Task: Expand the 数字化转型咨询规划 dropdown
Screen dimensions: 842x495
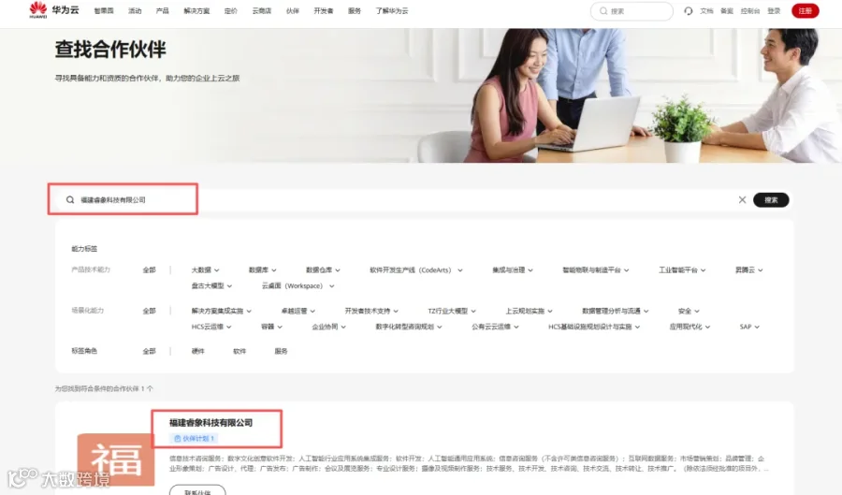Action: point(409,327)
